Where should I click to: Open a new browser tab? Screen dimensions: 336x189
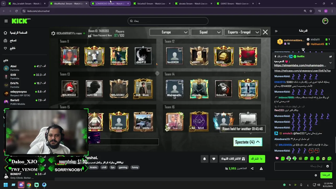(x=259, y=4)
